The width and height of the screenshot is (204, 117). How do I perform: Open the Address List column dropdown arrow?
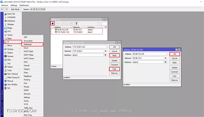point(106,27)
